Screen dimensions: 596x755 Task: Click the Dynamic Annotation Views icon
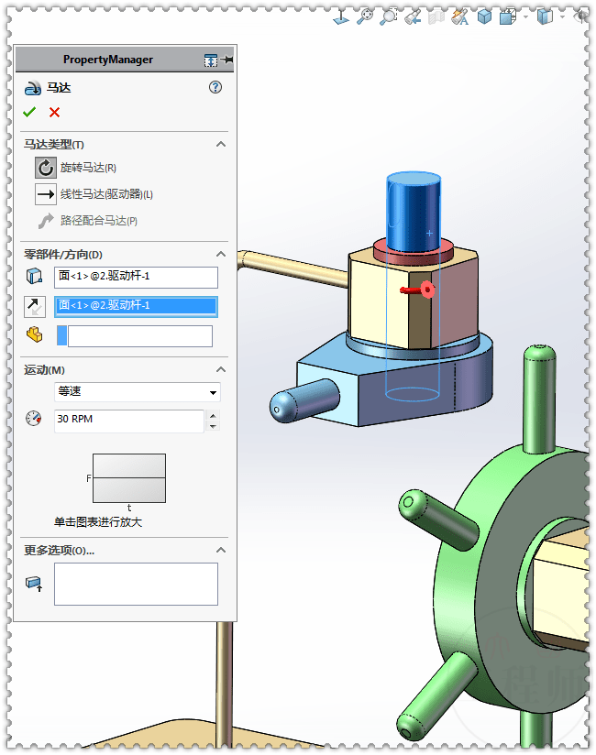click(x=460, y=17)
